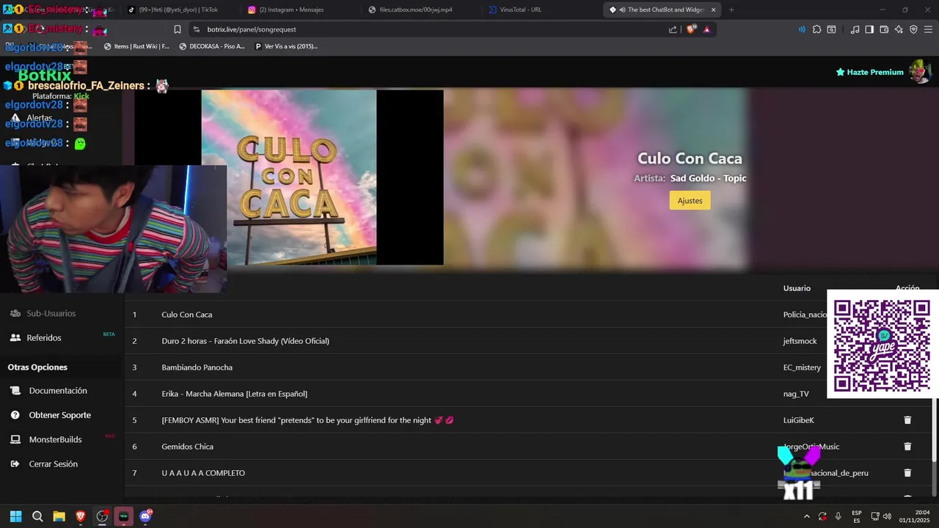
Task: Click the Documentación book icon
Action: click(x=15, y=391)
